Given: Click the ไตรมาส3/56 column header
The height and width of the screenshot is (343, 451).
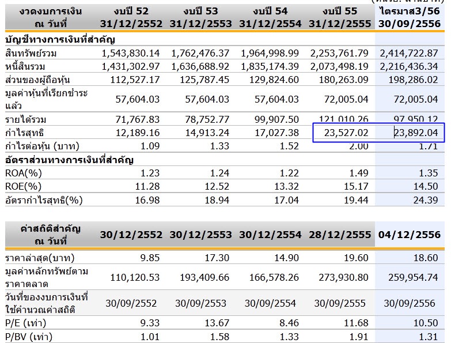Looking at the screenshot, I should (410, 17).
